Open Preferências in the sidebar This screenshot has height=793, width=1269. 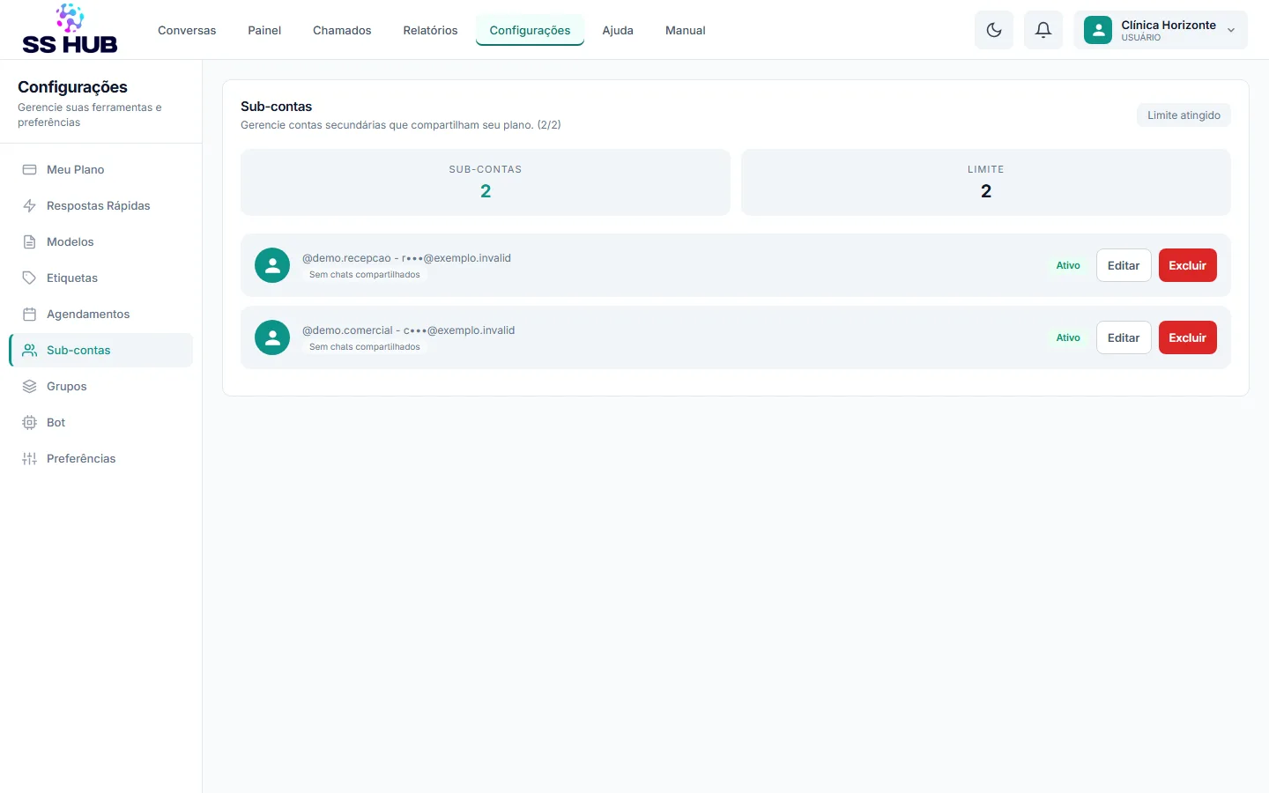100,458
